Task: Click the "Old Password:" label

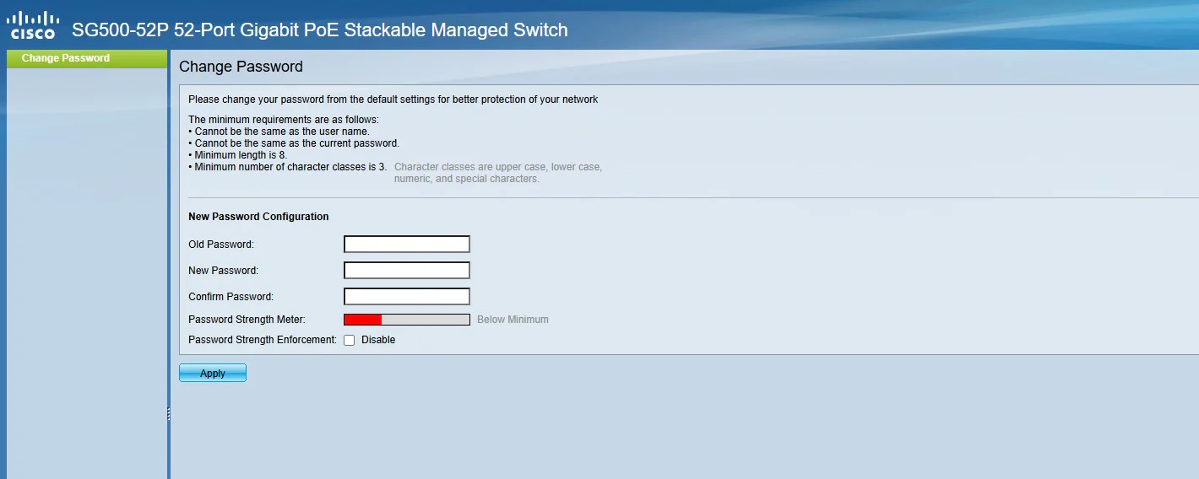Action: coord(221,245)
